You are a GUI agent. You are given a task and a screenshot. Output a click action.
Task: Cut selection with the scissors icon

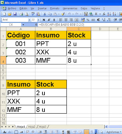pyautogui.click(x=45, y=14)
